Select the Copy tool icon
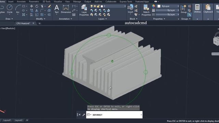 coord(31,11)
